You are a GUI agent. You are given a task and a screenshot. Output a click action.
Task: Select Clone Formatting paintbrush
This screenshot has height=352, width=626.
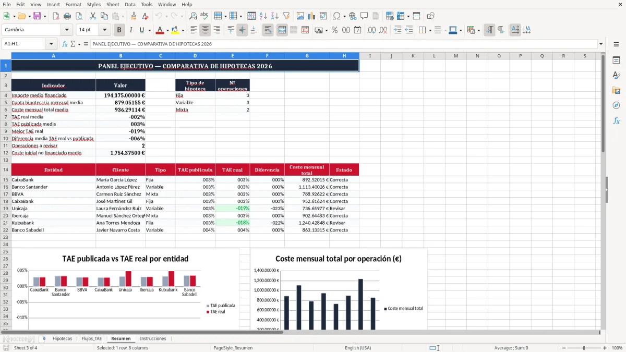(x=134, y=16)
